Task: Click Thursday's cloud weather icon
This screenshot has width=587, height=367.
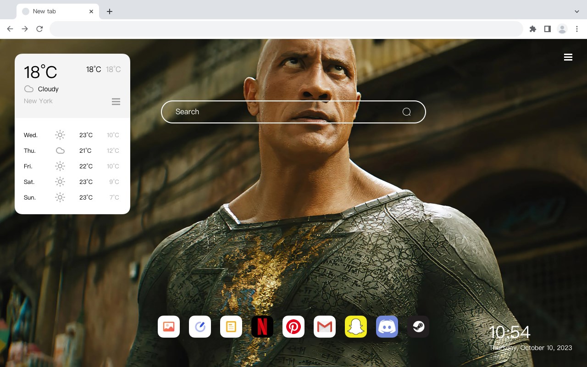Action: coord(60,150)
